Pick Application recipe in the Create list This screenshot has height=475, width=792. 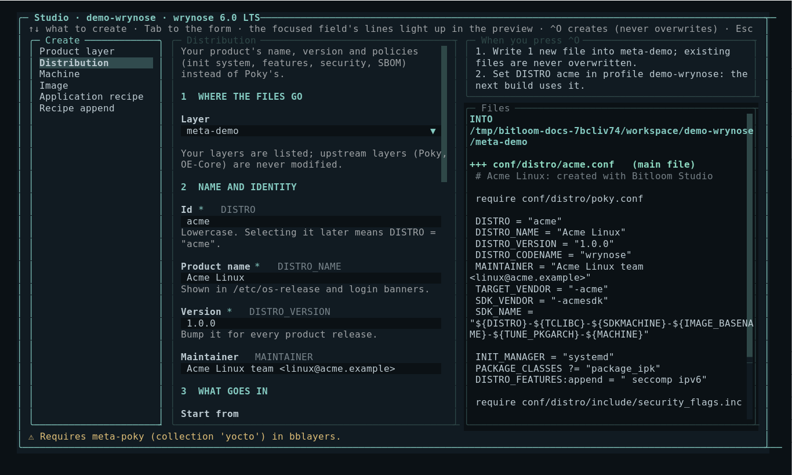click(96, 97)
